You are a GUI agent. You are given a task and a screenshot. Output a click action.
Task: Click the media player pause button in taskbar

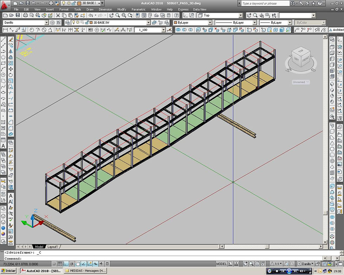pos(289,271)
